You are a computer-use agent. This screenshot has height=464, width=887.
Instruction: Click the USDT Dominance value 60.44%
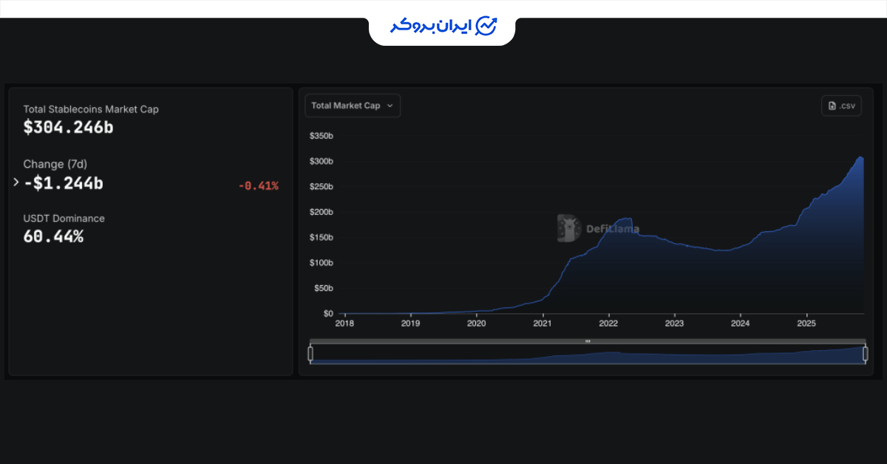click(x=53, y=236)
